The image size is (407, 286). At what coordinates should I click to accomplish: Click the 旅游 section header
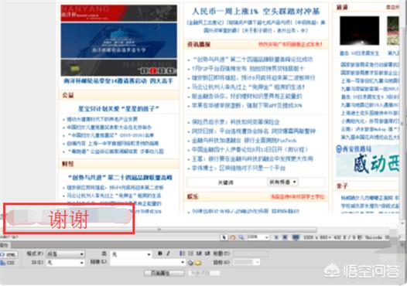coord(342,7)
